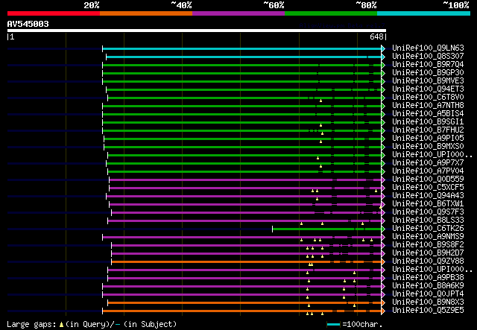Screen dimensions: 477x330
Task: Click the yellow gap marker icon in the legend
Action: [x=61, y=325]
